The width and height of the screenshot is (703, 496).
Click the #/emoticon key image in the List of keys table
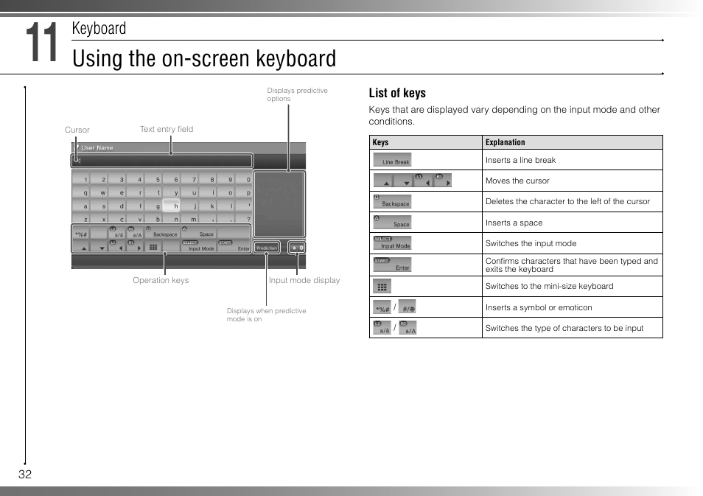pos(407,307)
